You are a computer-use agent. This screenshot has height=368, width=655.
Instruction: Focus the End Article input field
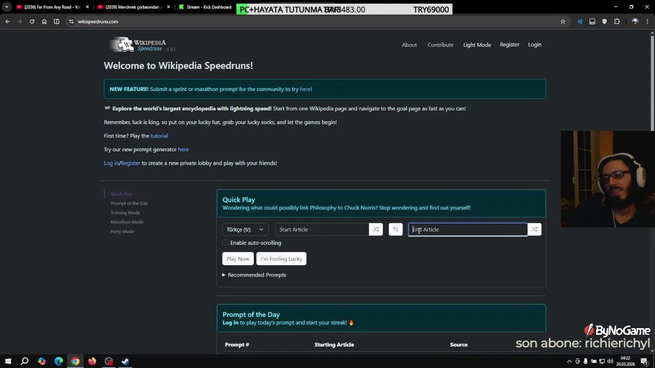(468, 229)
